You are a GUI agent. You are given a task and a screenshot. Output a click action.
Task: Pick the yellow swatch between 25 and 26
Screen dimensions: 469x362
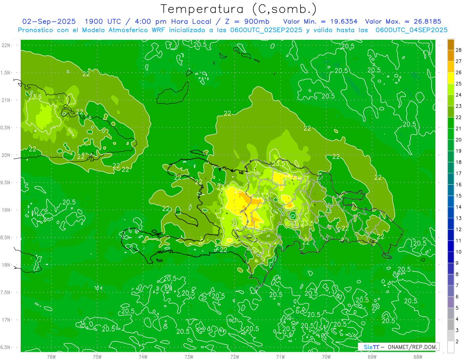[451, 78]
